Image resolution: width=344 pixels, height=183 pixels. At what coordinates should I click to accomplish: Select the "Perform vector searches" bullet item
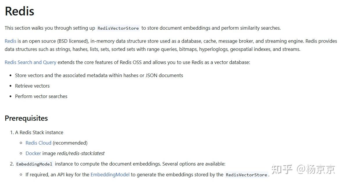(x=41, y=96)
